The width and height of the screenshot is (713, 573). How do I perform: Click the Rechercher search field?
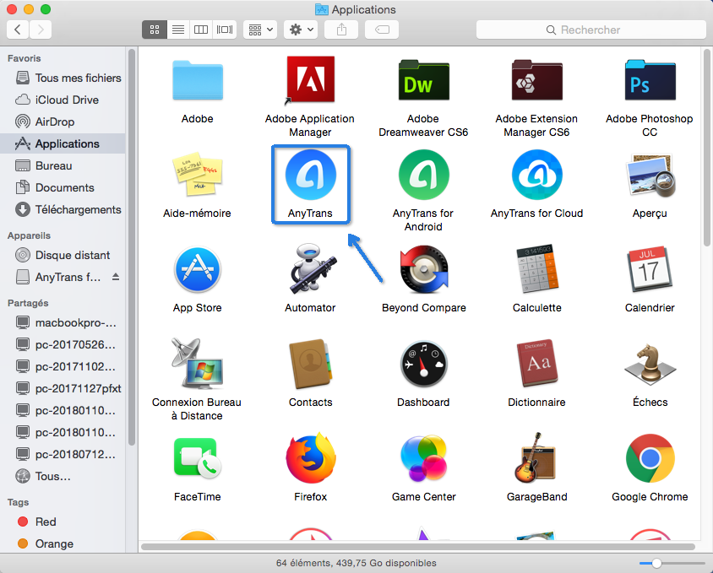[x=591, y=30]
